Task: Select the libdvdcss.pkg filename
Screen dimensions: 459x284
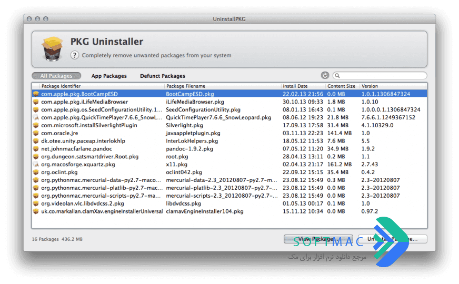Action: coord(184,204)
